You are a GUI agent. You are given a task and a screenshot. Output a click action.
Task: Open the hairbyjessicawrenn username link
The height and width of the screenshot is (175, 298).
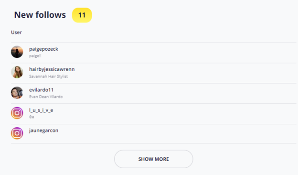(52, 69)
